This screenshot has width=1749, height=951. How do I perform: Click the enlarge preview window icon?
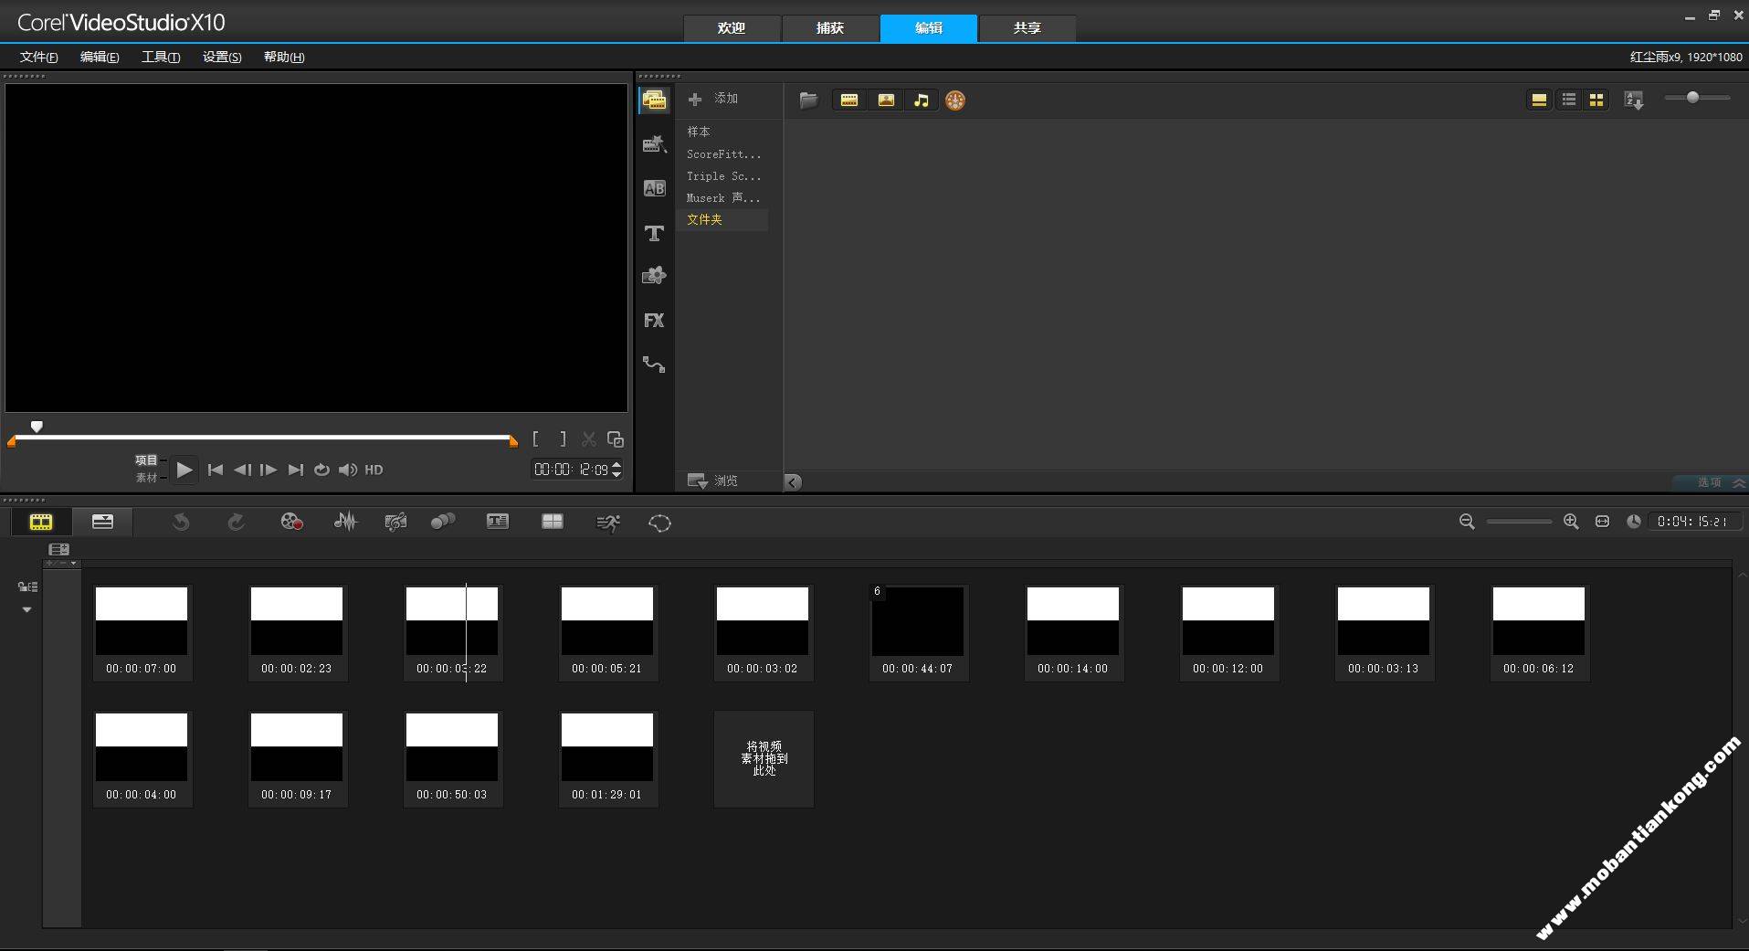point(616,439)
